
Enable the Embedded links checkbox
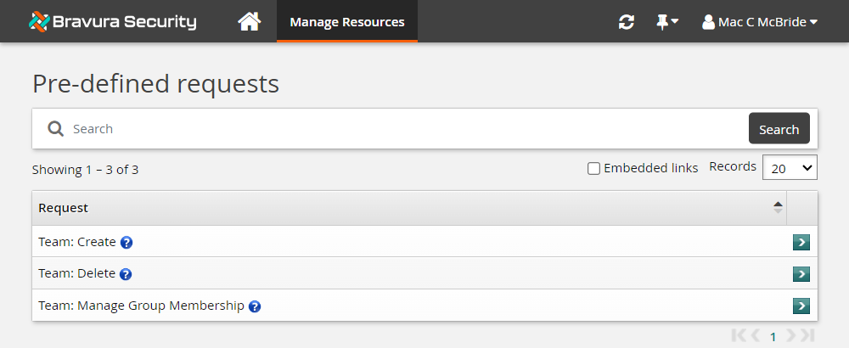point(594,169)
